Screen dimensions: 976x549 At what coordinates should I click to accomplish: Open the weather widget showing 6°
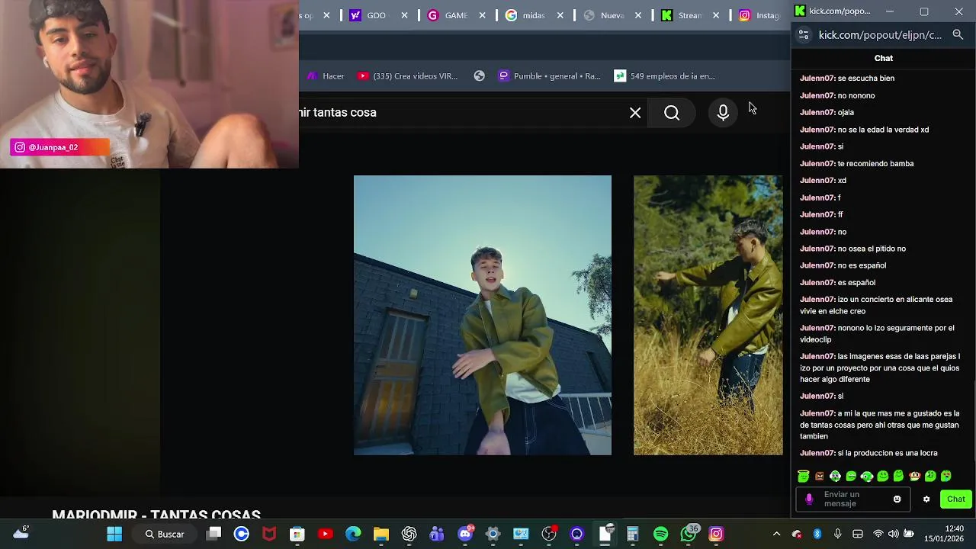[x=21, y=532]
